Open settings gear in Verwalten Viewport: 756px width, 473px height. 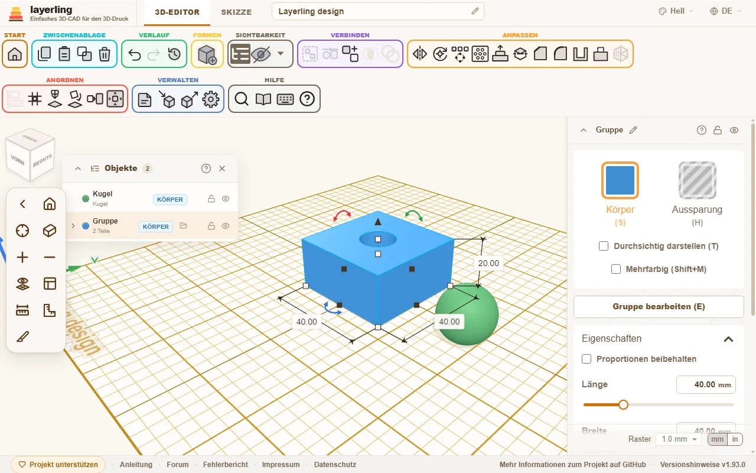[x=211, y=99]
